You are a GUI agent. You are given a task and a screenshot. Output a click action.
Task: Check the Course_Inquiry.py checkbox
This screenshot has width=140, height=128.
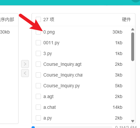tap(38, 86)
